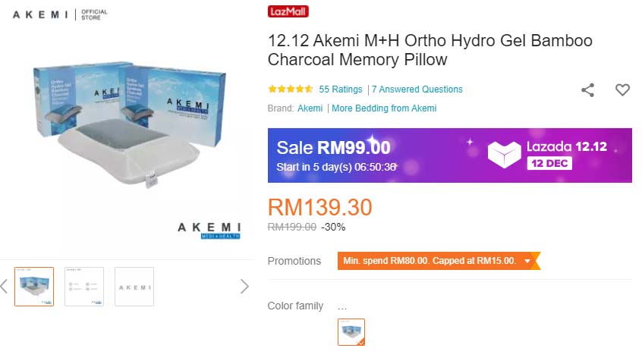This screenshot has height=364, width=642.
Task: Open More Bedding from Akemi link
Action: coord(384,108)
